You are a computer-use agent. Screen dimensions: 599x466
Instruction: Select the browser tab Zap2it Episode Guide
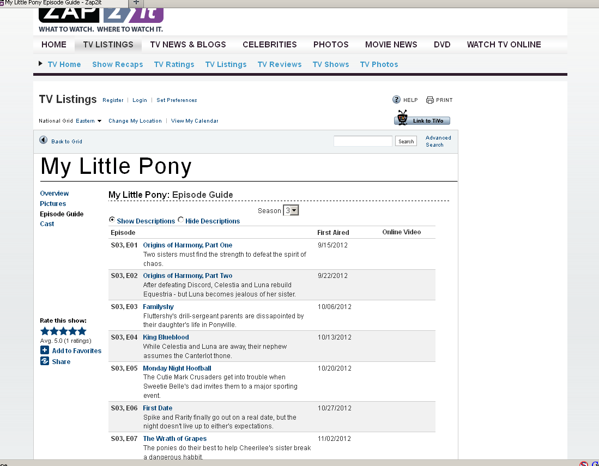(63, 3)
